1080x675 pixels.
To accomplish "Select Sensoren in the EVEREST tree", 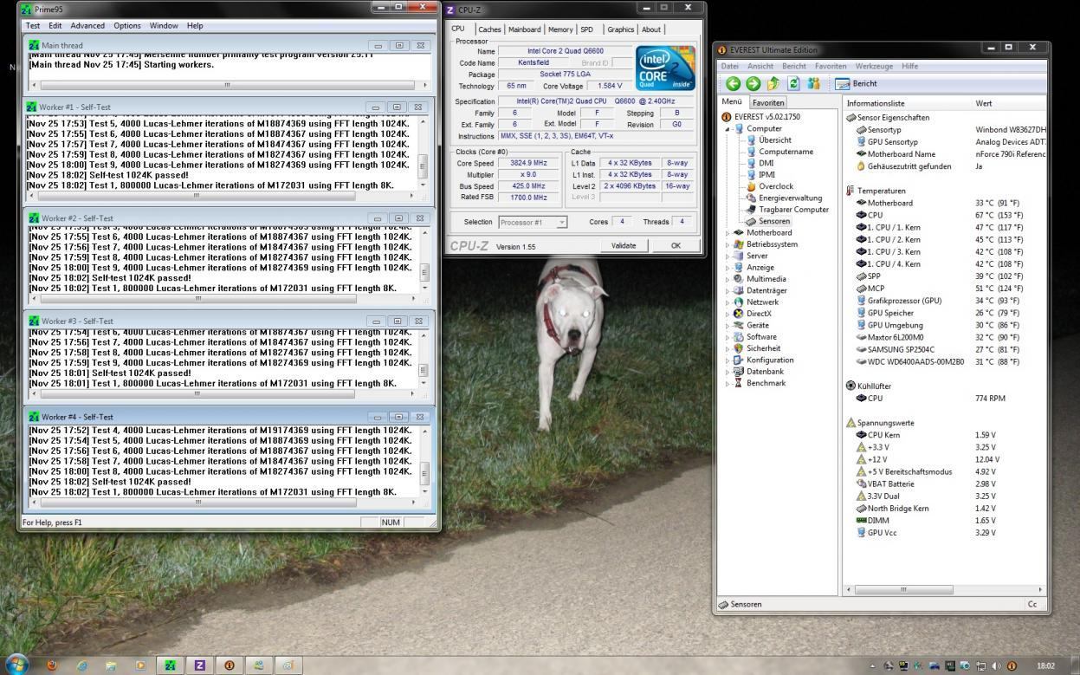I will point(775,221).
